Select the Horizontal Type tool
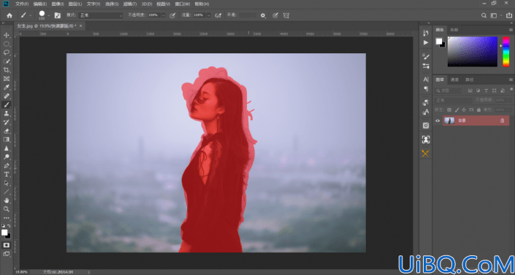Viewport: 515px width, 275px height. [7, 174]
